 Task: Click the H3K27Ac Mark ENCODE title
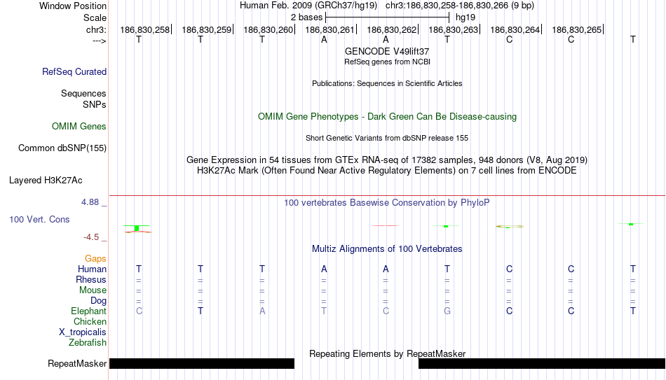tap(387, 171)
